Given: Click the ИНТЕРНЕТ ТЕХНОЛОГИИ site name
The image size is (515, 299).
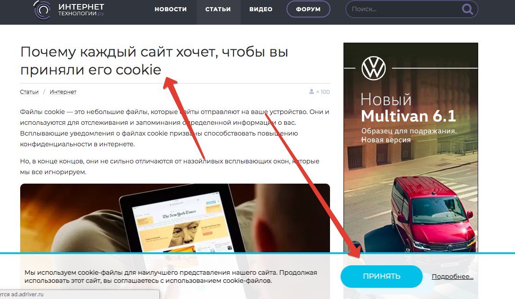Looking at the screenshot, I should coord(81,9).
